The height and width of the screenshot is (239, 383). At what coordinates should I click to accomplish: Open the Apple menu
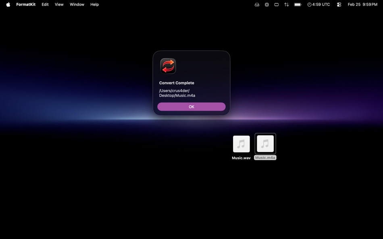pyautogui.click(x=8, y=4)
